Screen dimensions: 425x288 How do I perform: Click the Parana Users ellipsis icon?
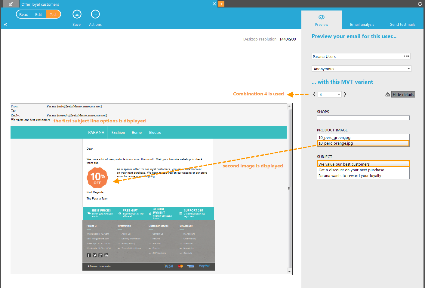pos(406,56)
